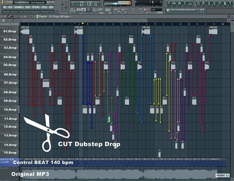Select the 07.Drop track label

tap(10, 83)
